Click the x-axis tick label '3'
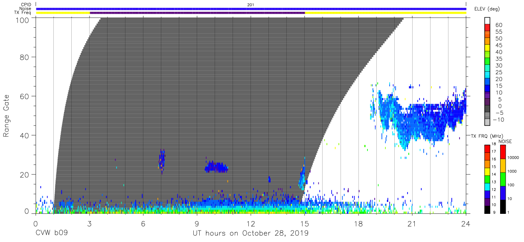524x242 pixels. tap(89, 223)
